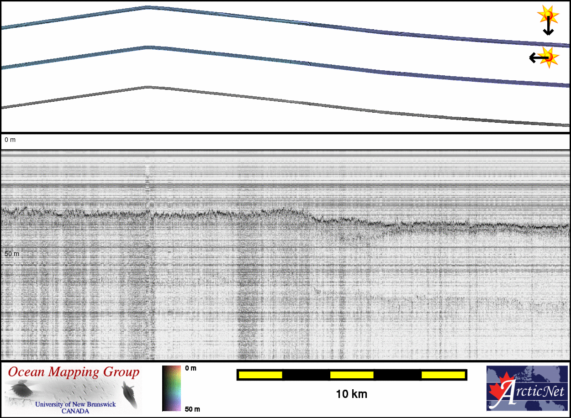Click the rightmost yellow scale bar segment

[443, 375]
